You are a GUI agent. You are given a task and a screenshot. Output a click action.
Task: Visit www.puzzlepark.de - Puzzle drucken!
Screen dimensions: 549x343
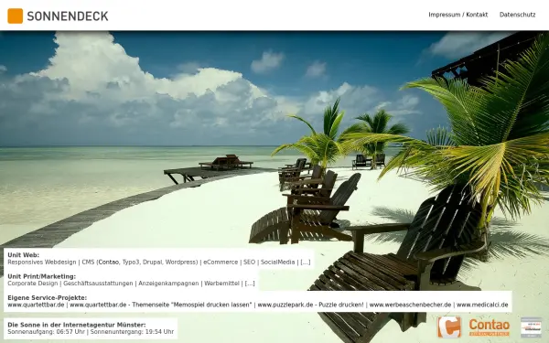click(310, 305)
